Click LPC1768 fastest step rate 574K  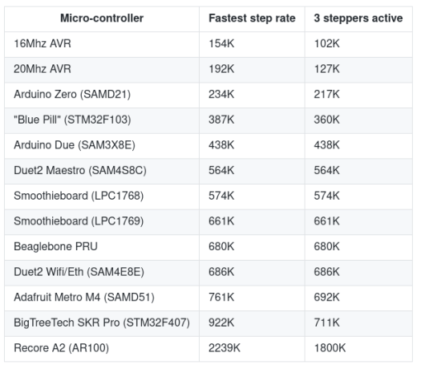coord(221,196)
